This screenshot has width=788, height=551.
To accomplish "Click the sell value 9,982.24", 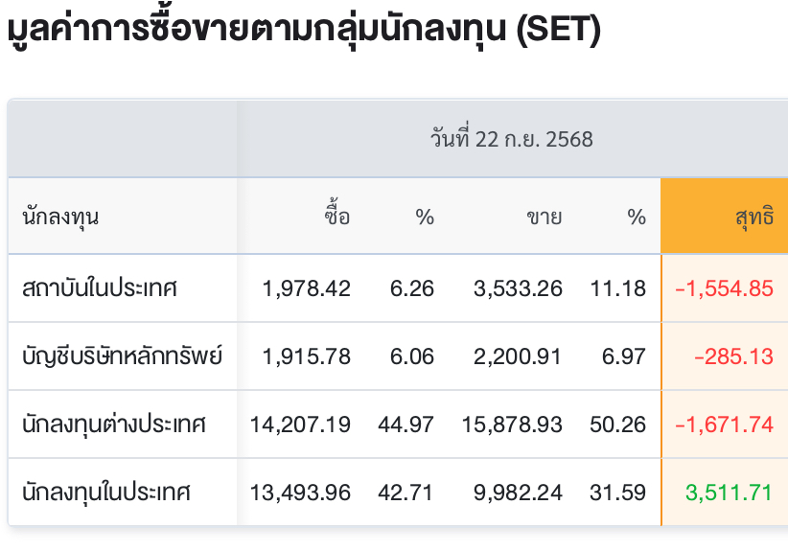I will click(518, 493).
